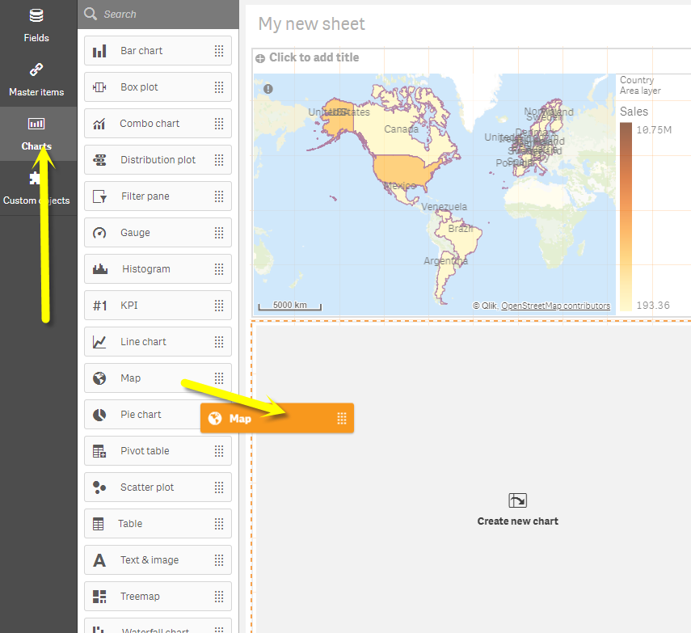
Task: Select Charts in the left sidebar
Action: coord(36,133)
